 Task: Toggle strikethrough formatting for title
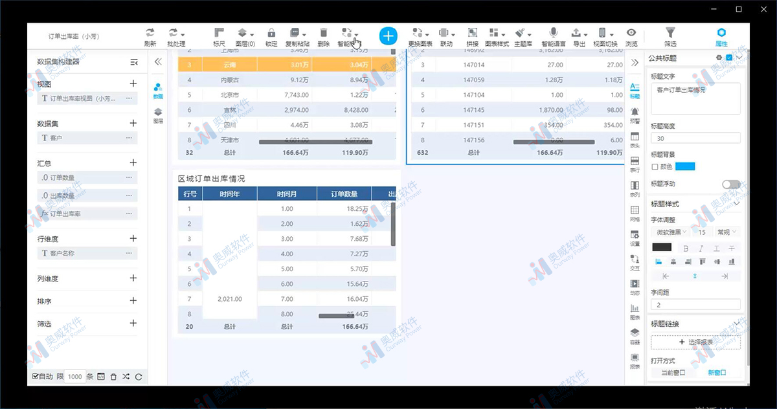(x=732, y=248)
